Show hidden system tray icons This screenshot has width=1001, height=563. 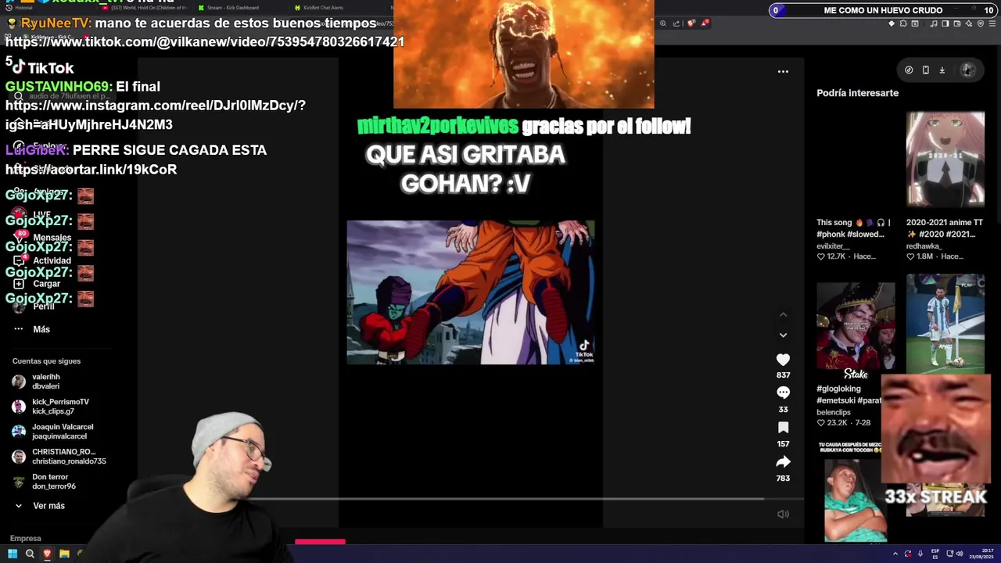pos(895,554)
